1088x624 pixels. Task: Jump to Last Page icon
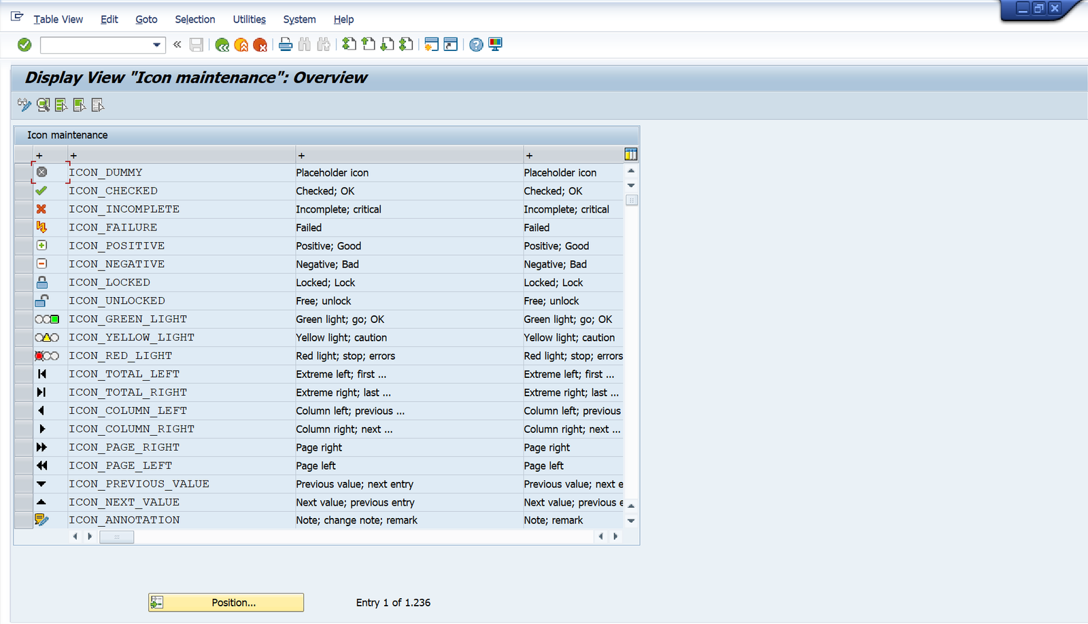tap(406, 45)
